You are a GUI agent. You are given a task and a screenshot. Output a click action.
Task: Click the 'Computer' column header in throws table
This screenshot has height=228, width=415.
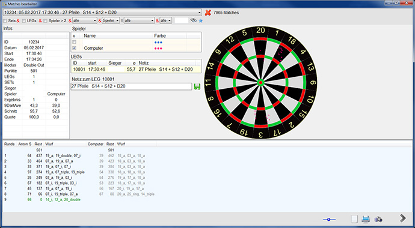[x=96, y=144]
